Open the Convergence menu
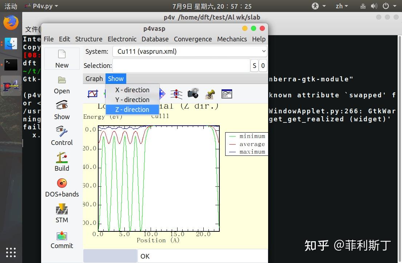Image resolution: width=402 pixels, height=263 pixels. pos(193,39)
